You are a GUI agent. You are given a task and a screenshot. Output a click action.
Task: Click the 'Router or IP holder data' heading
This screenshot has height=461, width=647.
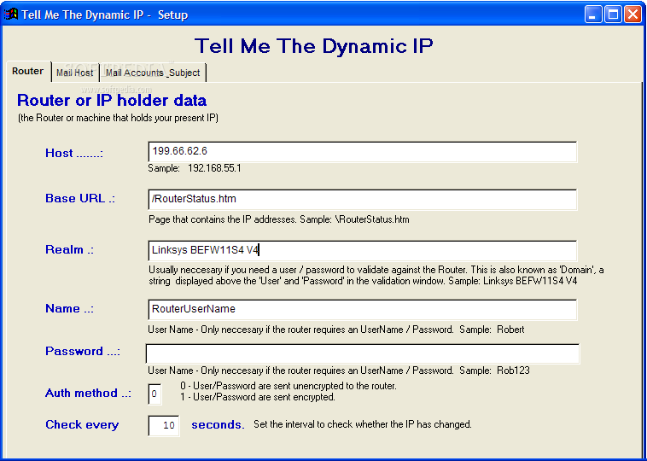[x=112, y=100]
